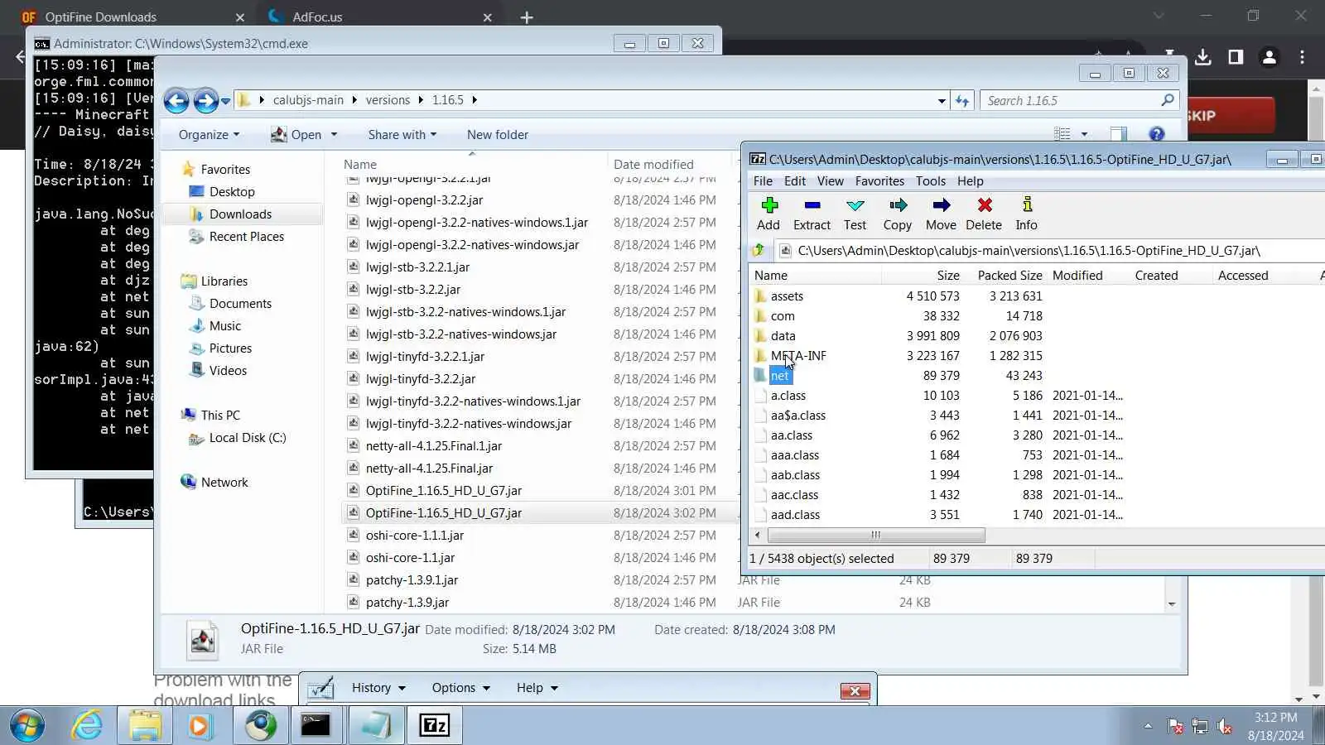
Task: Click the versions breadcrumb in Explorer
Action: click(x=388, y=100)
